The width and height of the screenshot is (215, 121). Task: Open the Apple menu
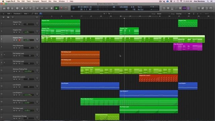point(3,1)
